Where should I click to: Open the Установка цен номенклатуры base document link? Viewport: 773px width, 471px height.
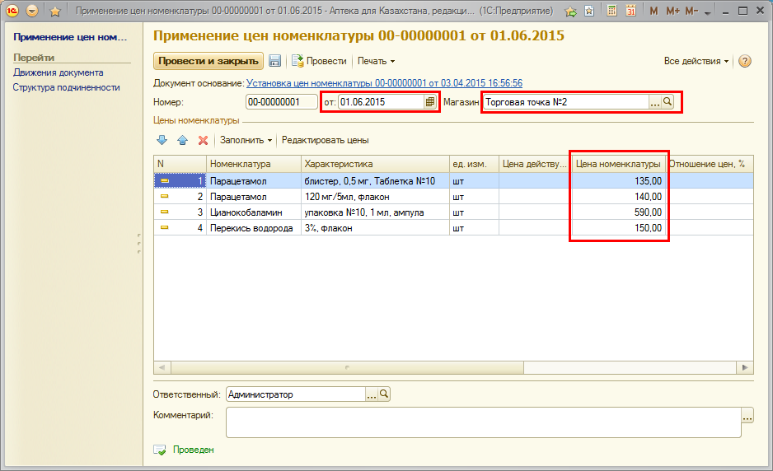coord(384,83)
